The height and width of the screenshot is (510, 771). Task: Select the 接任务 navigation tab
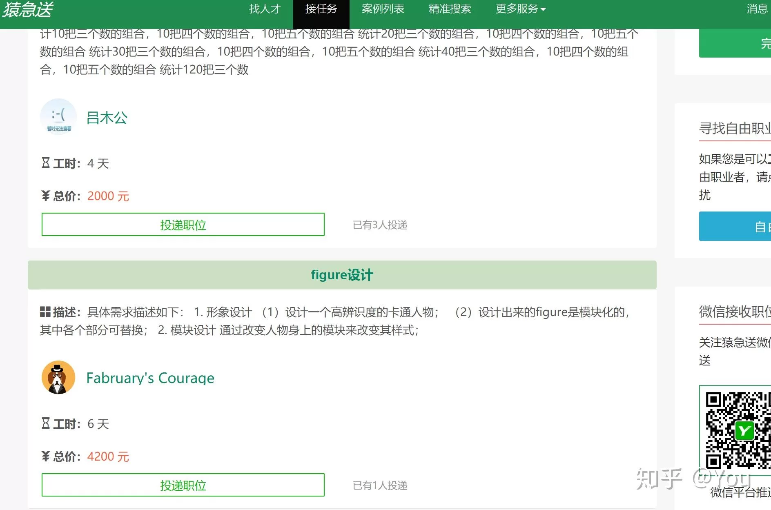click(x=321, y=9)
